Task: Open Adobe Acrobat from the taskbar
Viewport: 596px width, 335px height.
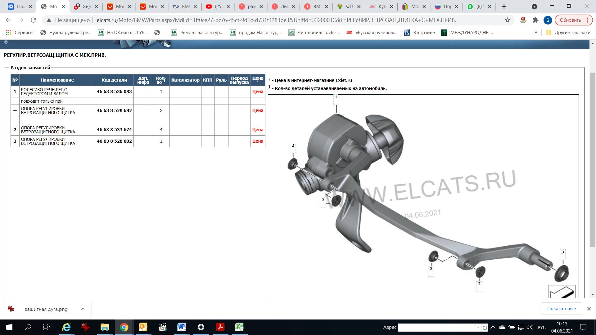Action: coord(220,327)
